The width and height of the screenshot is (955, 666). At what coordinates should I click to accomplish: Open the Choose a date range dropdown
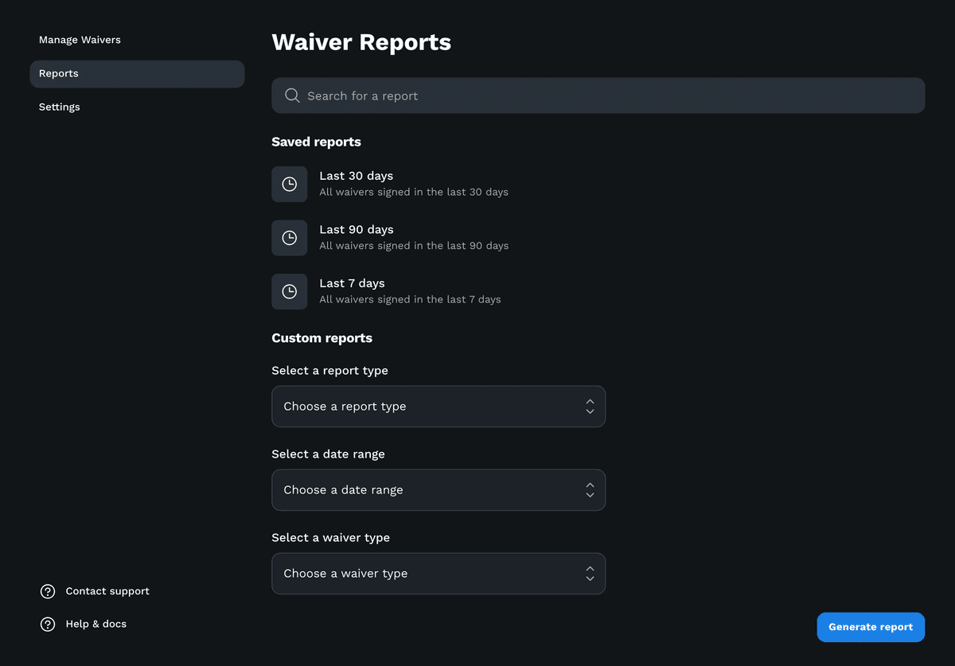438,489
